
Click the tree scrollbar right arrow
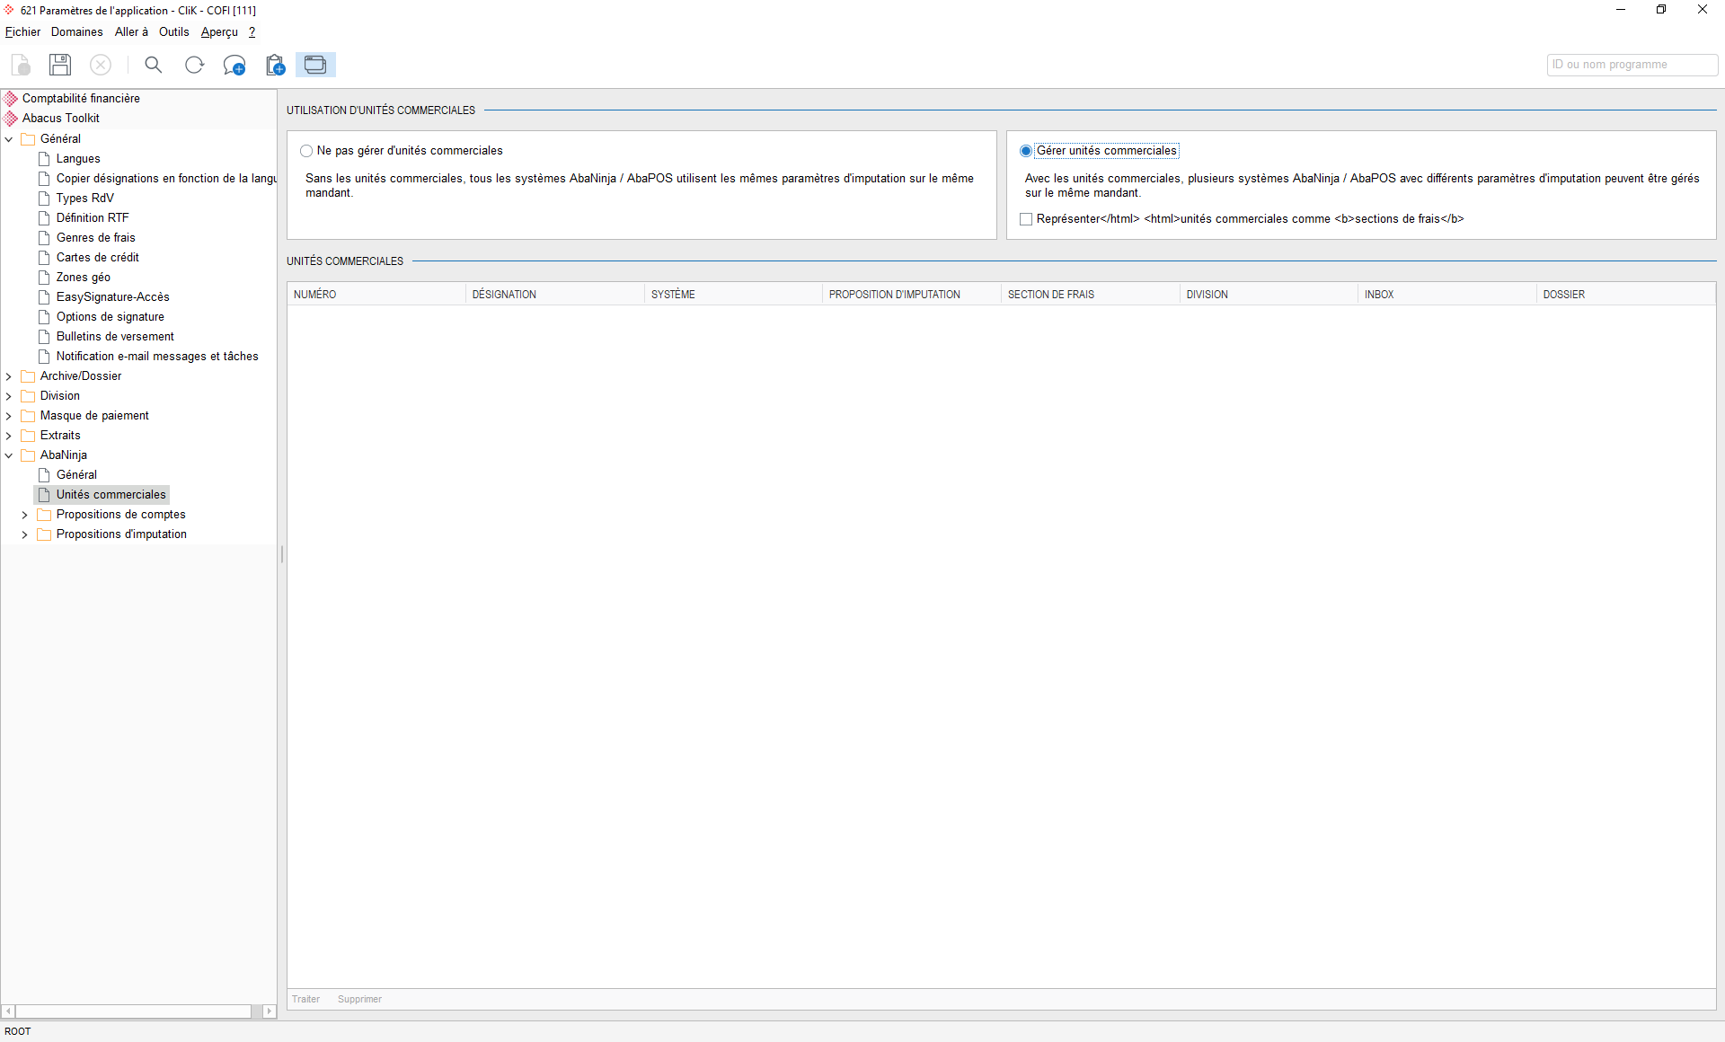(269, 1011)
